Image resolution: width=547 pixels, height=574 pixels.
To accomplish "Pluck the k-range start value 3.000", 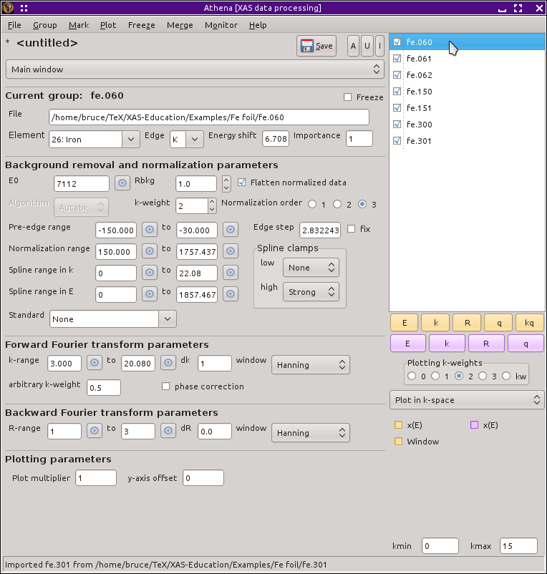I will coord(95,363).
